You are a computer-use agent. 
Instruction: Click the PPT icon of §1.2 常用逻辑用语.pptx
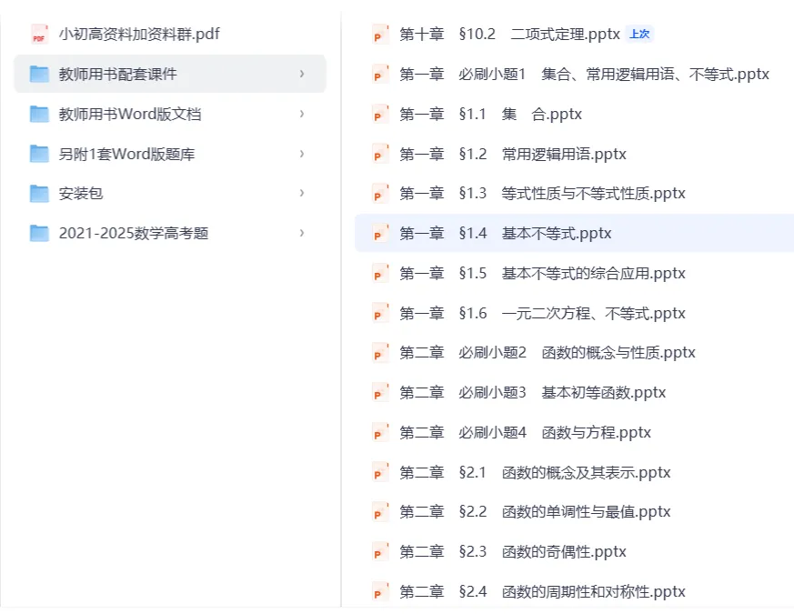(380, 154)
